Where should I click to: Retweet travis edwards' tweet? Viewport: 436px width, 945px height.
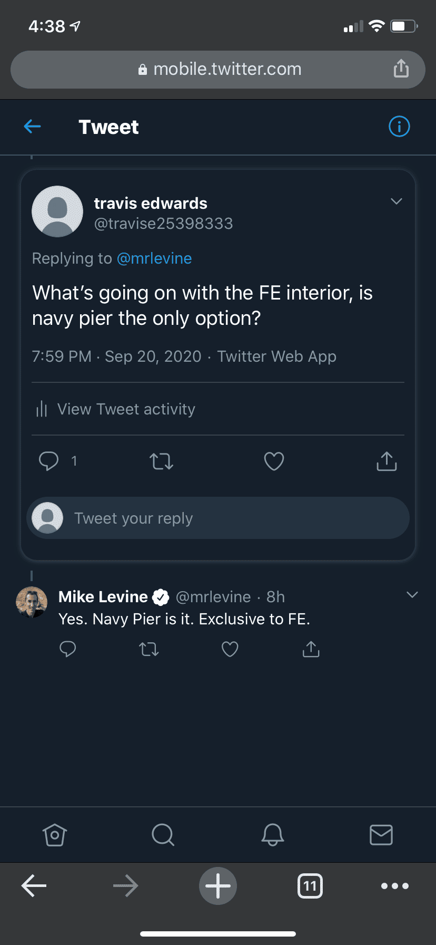[161, 461]
